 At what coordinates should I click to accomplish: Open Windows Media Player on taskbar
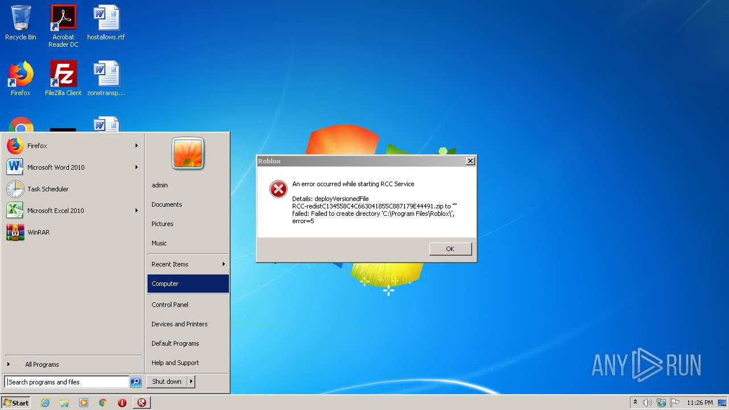point(84,403)
